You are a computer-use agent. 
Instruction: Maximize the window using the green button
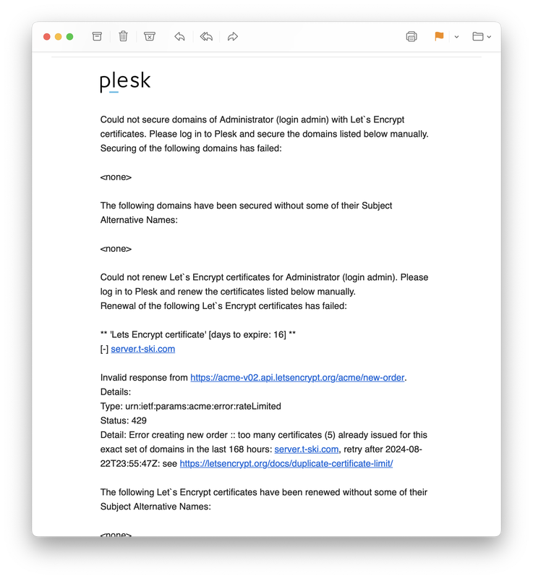(x=69, y=37)
